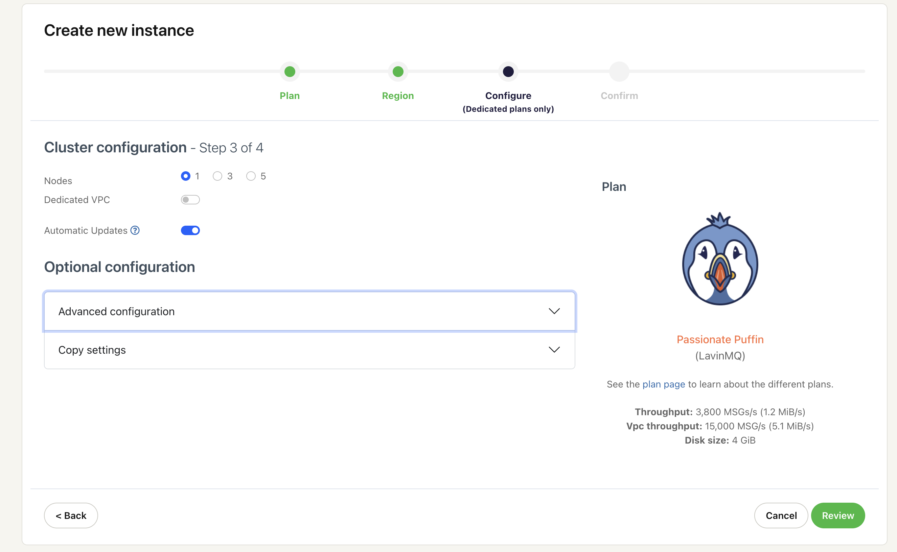Click the chevron arrow on Advanced configuration
Image resolution: width=897 pixels, height=552 pixels.
(x=554, y=311)
